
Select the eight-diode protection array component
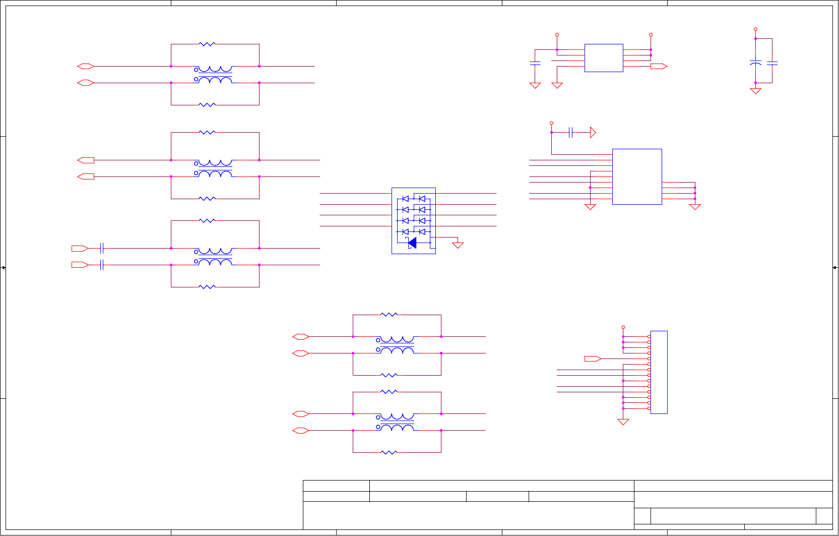(414, 221)
